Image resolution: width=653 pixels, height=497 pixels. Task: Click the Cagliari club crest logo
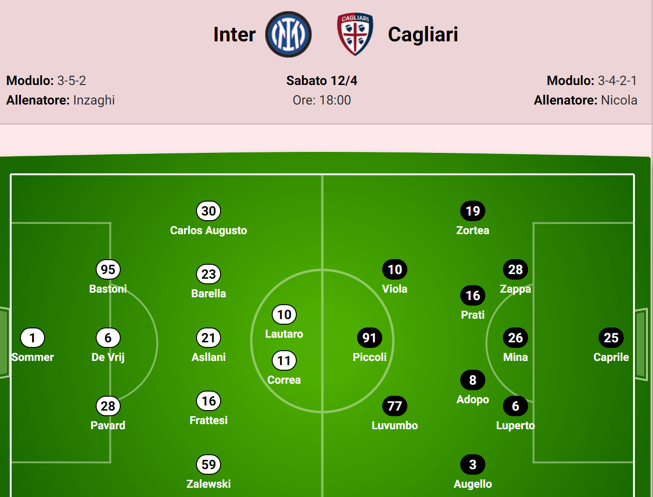tap(355, 34)
